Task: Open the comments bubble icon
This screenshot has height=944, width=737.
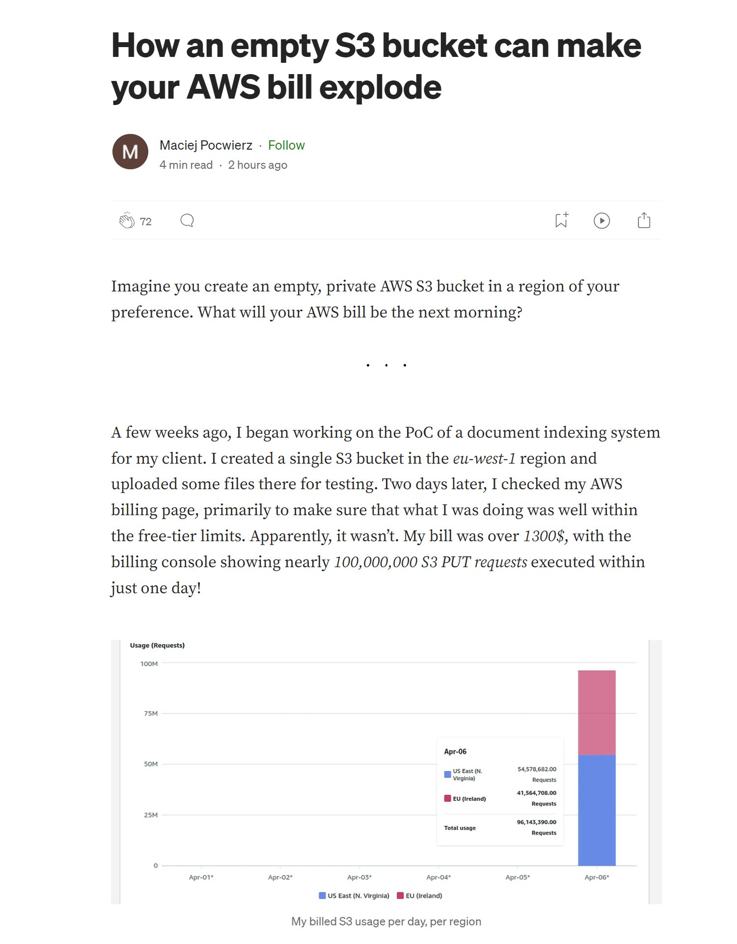Action: click(187, 221)
